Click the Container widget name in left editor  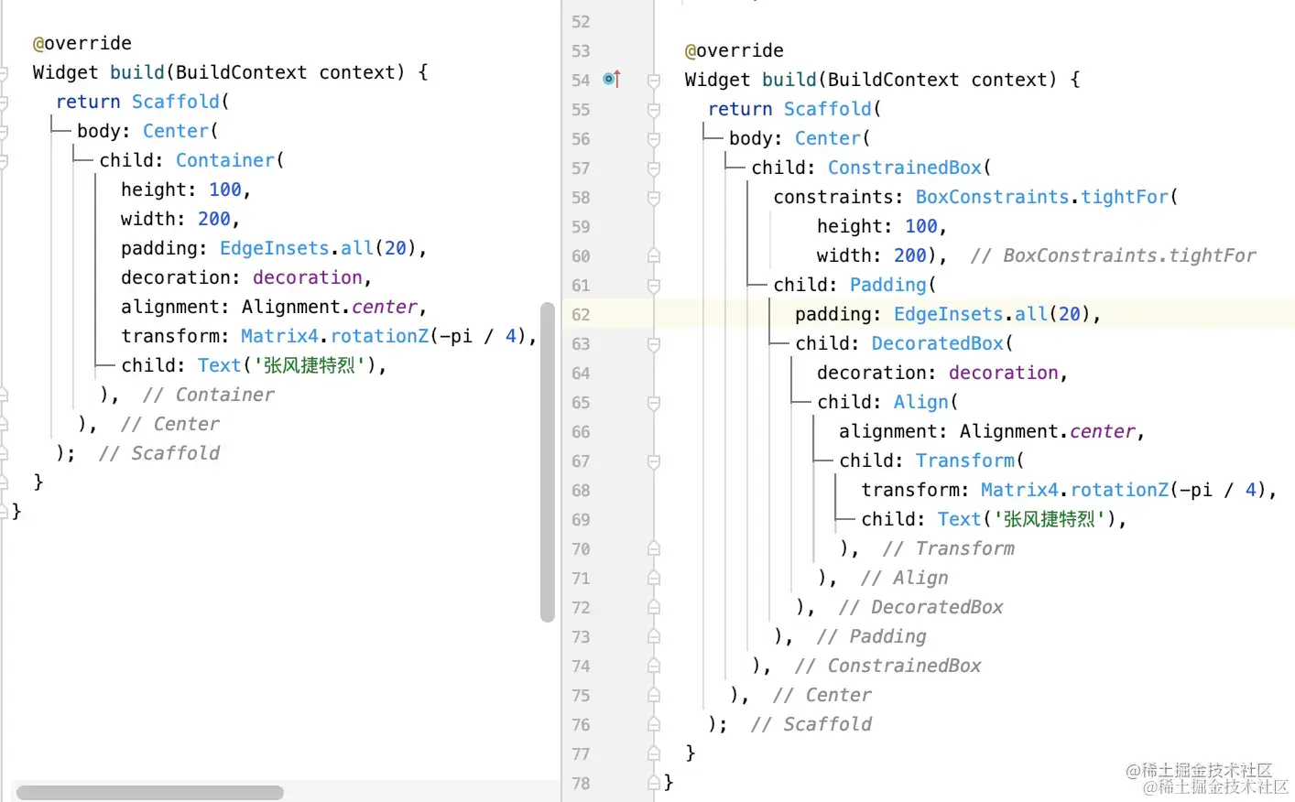[x=225, y=160]
